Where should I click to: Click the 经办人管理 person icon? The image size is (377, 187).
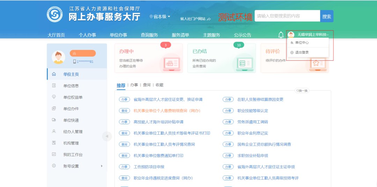(x=54, y=132)
